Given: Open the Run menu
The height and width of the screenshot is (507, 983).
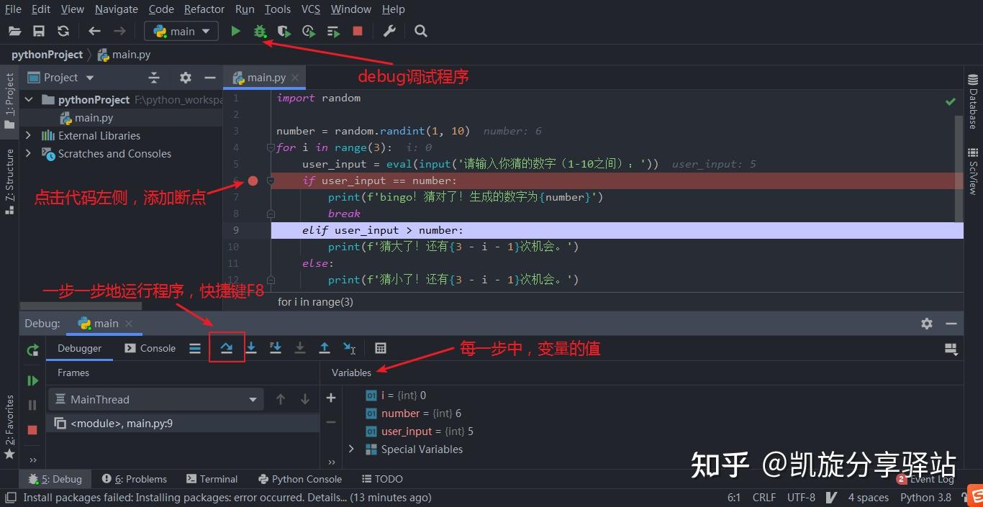Looking at the screenshot, I should pos(245,9).
